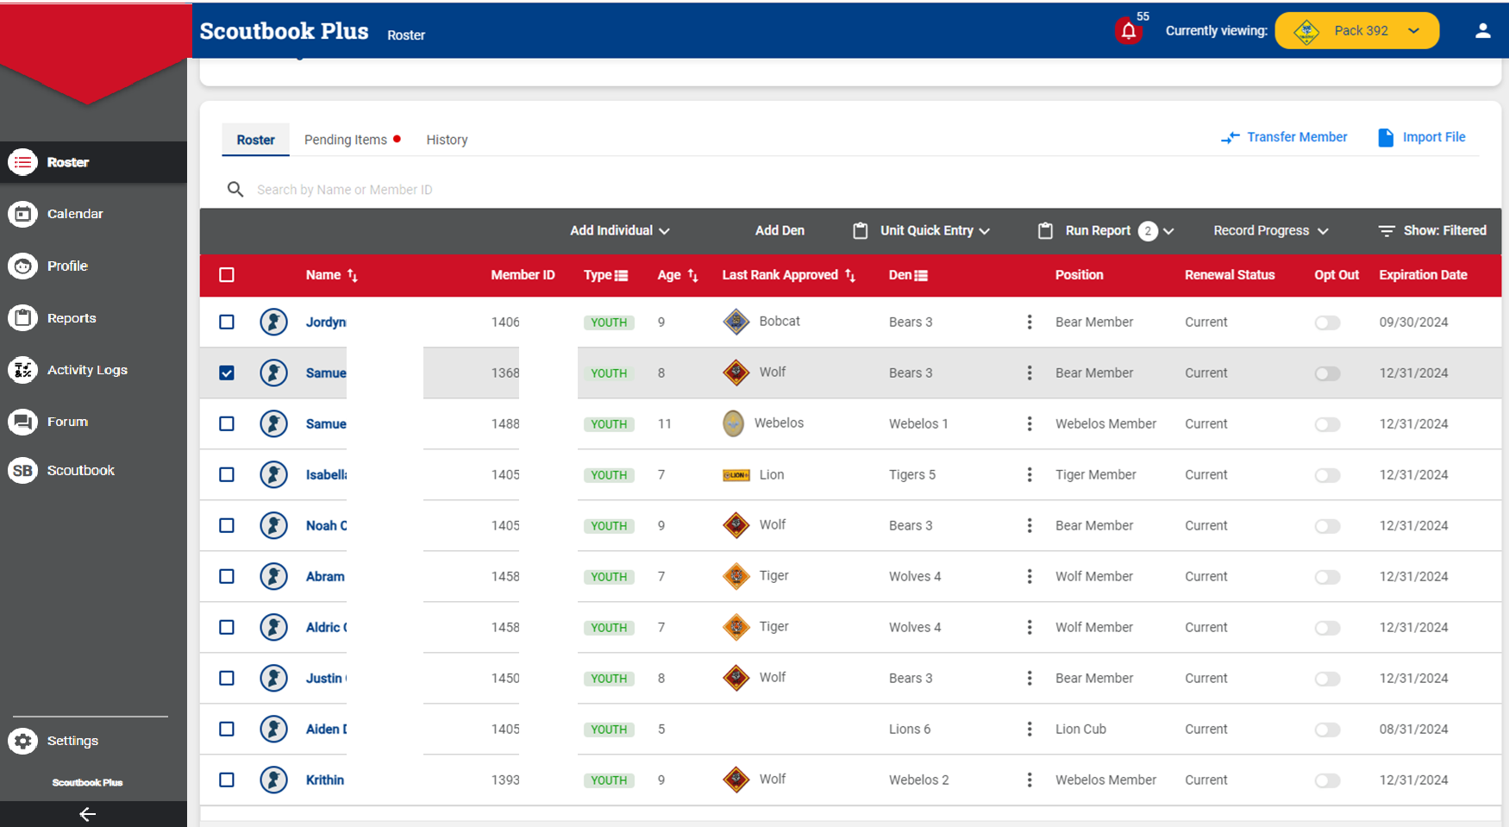Open Roster in the sidebar menu
Viewport: 1509px width, 827px height.
tap(93, 162)
